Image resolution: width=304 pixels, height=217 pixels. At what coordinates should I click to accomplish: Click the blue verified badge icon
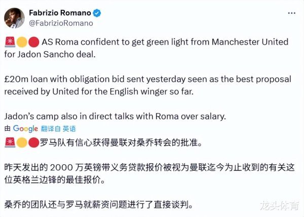tap(97, 13)
